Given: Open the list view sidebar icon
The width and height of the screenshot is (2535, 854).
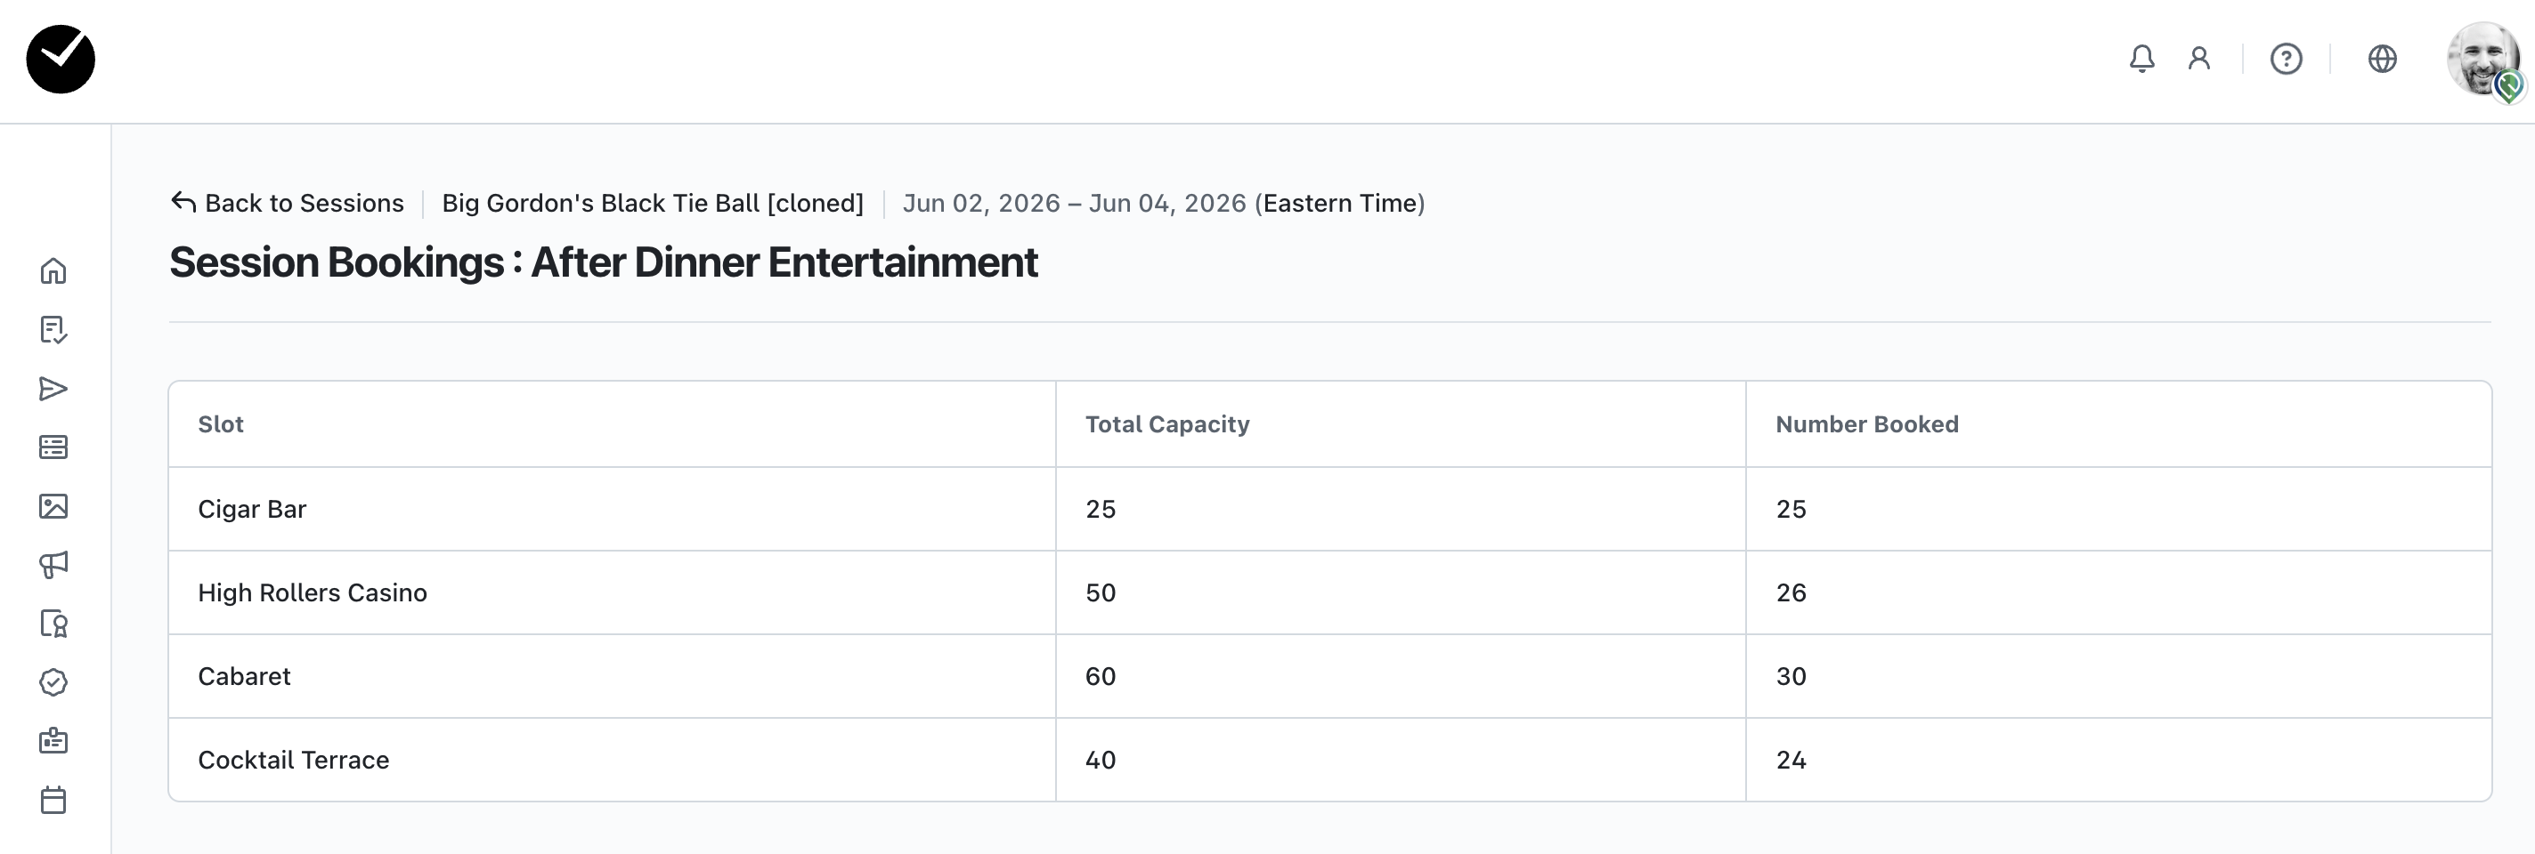Looking at the screenshot, I should tap(53, 447).
